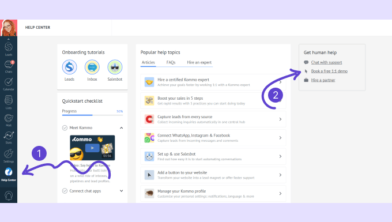Open Capture leads from every source article
Screen dimensions: 392x222
(213, 119)
